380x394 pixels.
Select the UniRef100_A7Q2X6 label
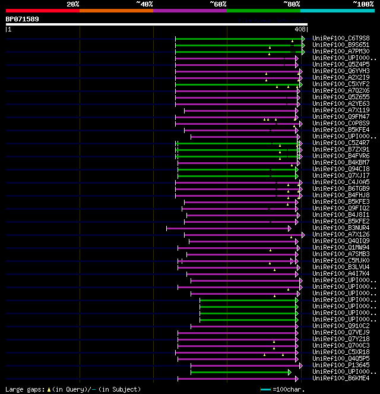coord(341,90)
